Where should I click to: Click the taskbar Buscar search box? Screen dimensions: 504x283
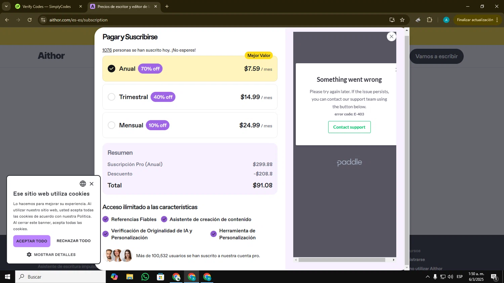(60, 277)
